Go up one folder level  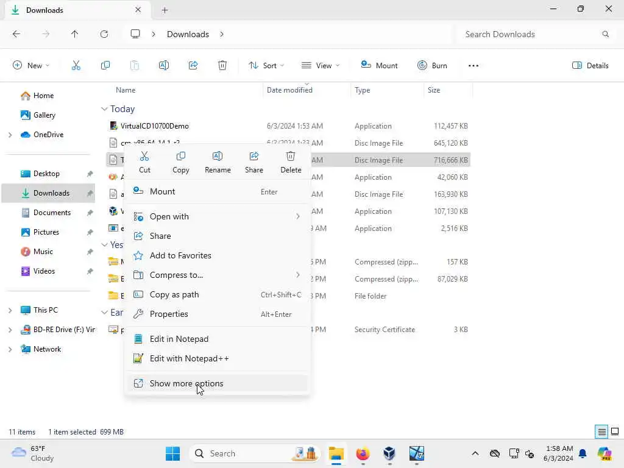pyautogui.click(x=75, y=34)
